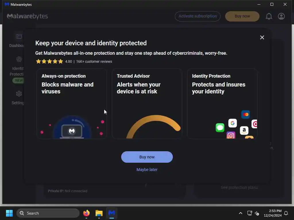Viewport: 294px width, 220px height.
Task: Close the protection promo dialog
Action: [262, 38]
